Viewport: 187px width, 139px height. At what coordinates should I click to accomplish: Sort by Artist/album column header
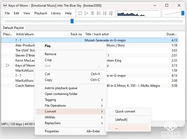pyautogui.click(x=41, y=34)
